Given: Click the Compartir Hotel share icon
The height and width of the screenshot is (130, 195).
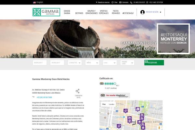Looking at the screenshot, I should pyautogui.click(x=78, y=91).
